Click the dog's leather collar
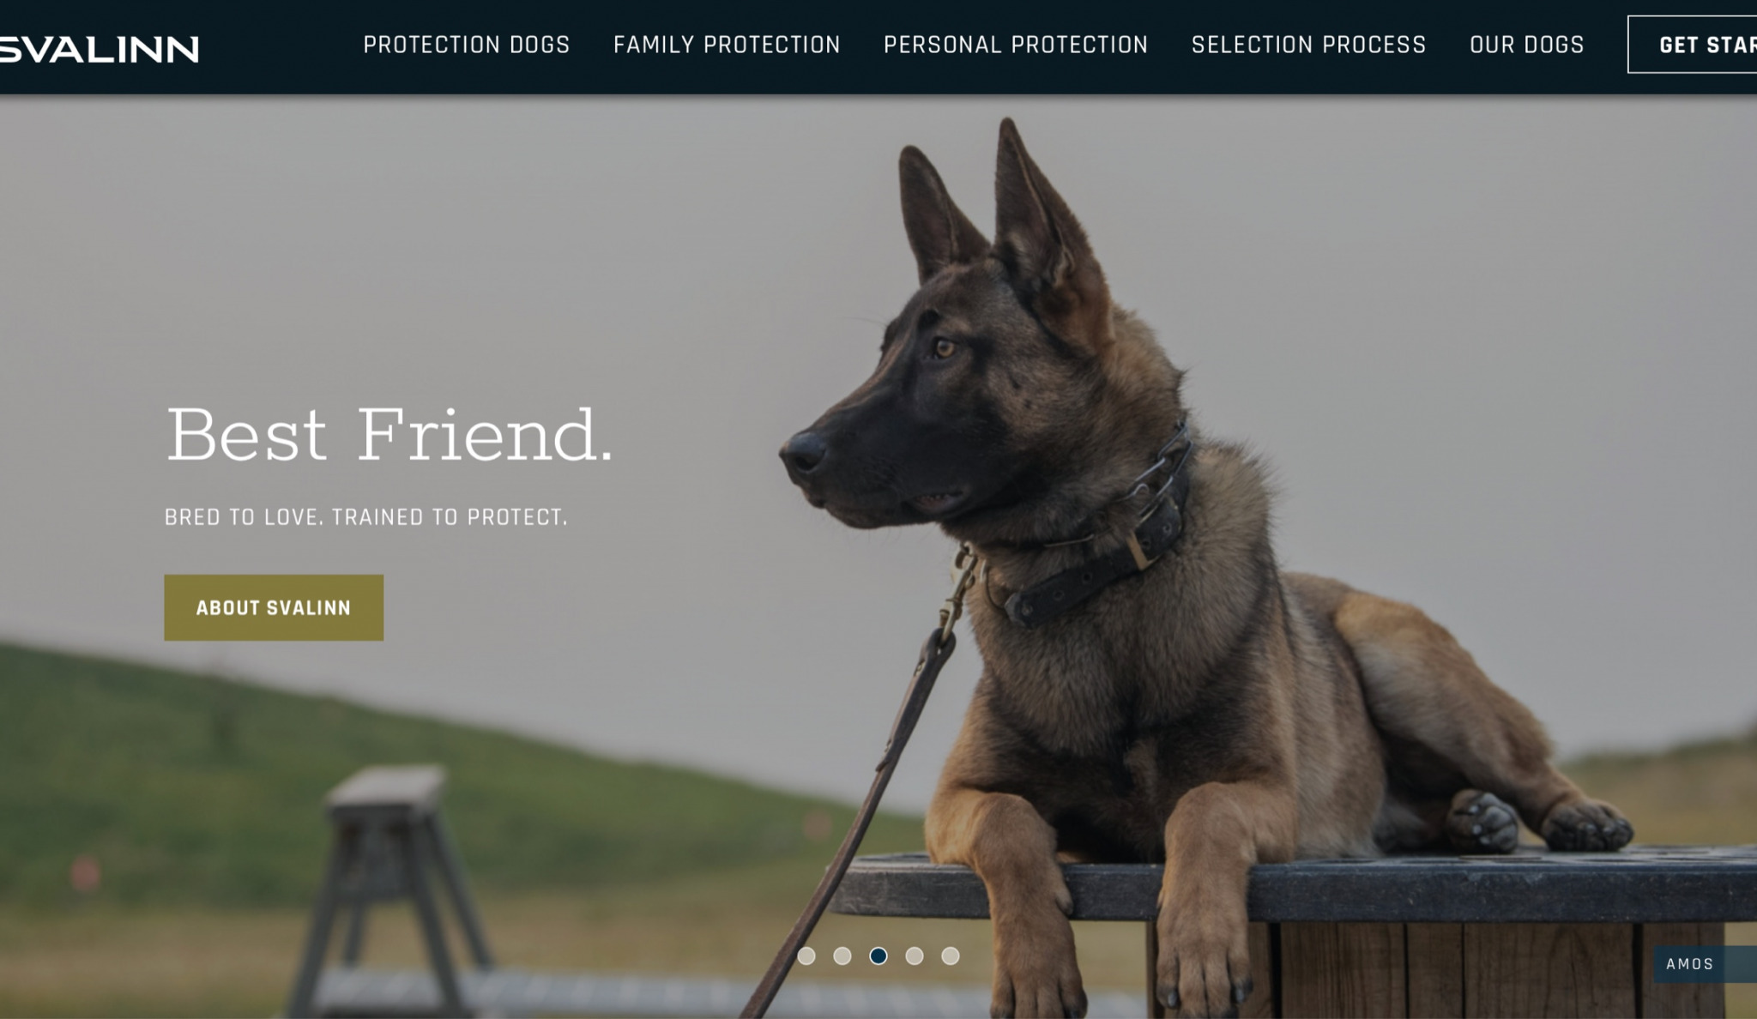This screenshot has width=1757, height=1019. pos(1107,532)
